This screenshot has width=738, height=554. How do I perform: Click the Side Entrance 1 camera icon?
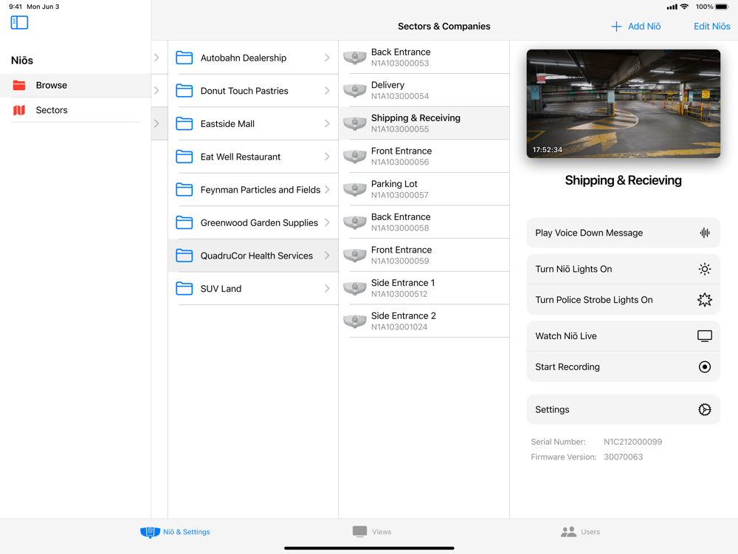[355, 288]
